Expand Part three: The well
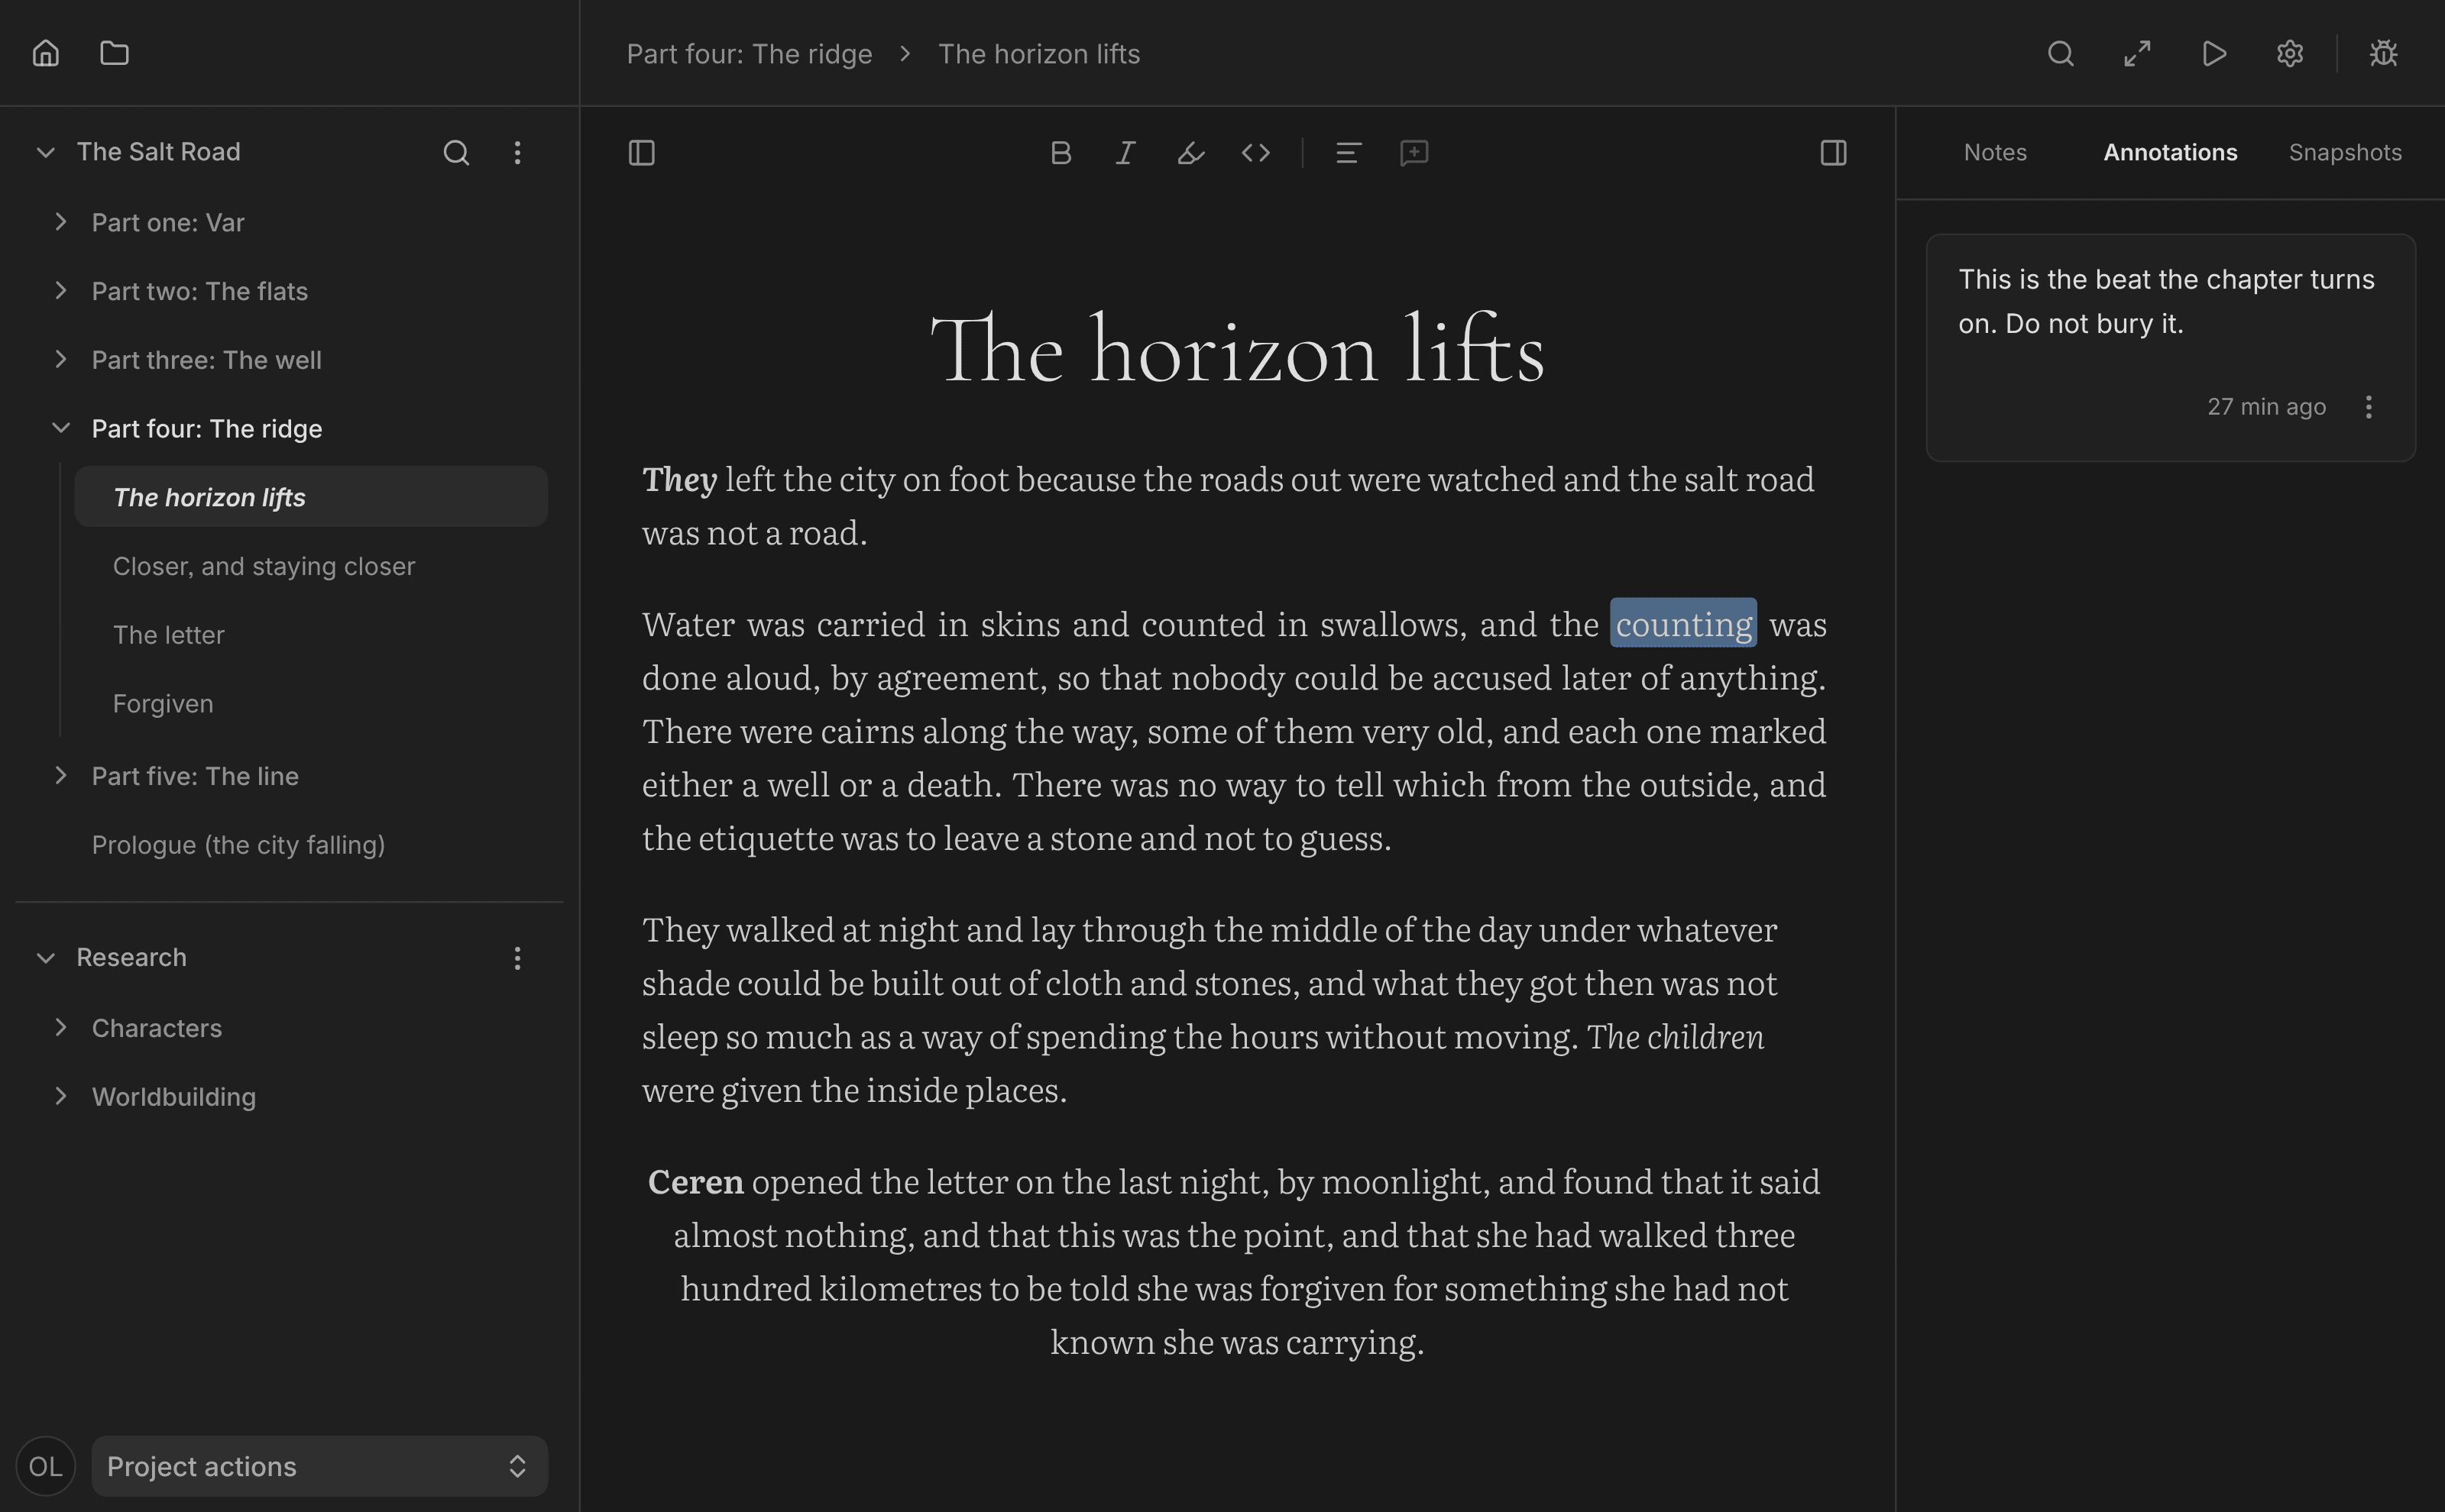The height and width of the screenshot is (1512, 2445). (x=61, y=360)
